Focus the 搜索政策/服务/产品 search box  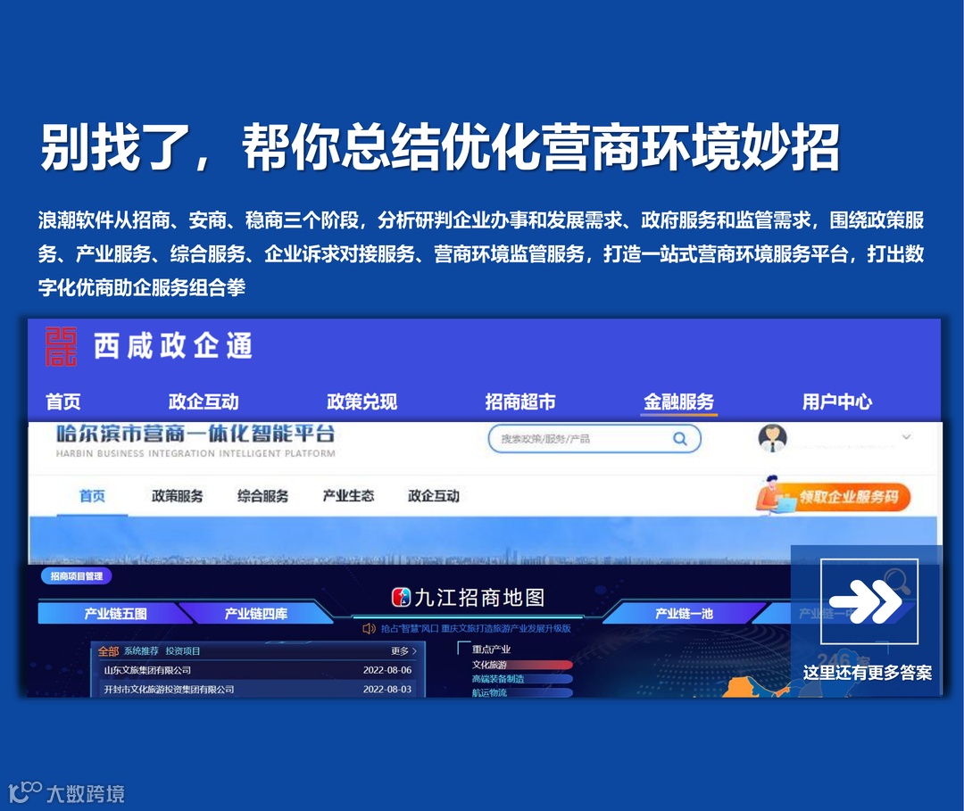point(594,439)
